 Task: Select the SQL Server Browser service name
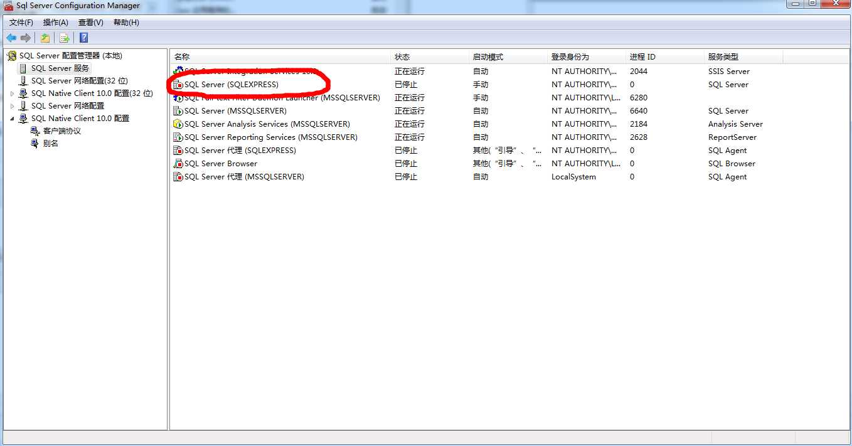(221, 164)
